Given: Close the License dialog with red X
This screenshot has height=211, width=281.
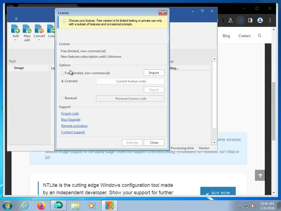Looking at the screenshot, I should (163, 13).
